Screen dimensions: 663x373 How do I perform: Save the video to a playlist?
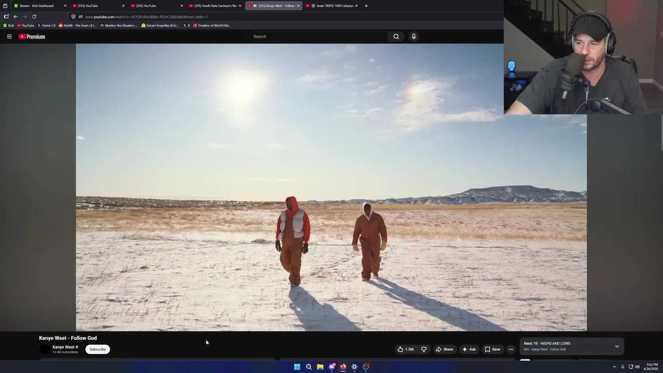(x=492, y=349)
